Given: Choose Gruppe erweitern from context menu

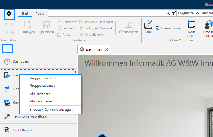Looking at the screenshot, I should point(51,78).
